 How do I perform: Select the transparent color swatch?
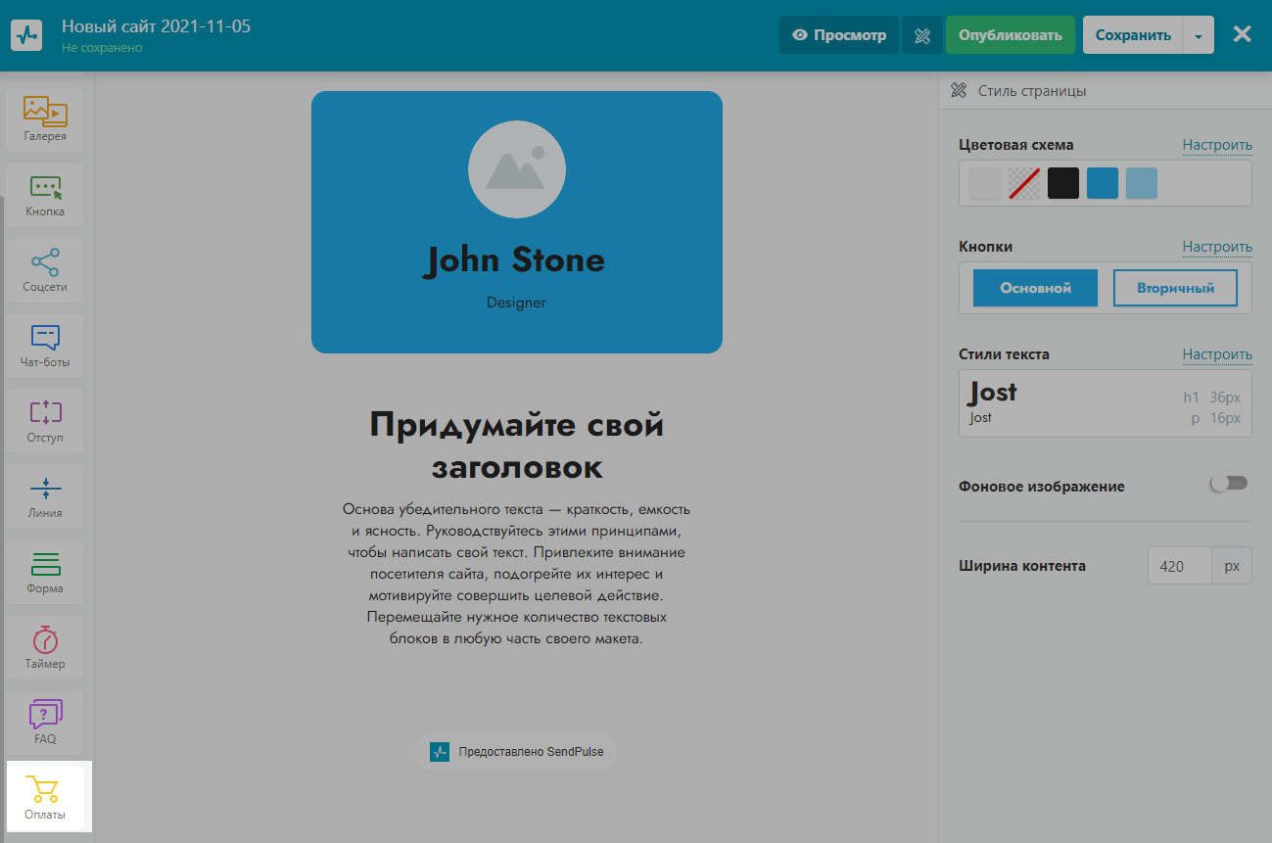click(x=1024, y=183)
